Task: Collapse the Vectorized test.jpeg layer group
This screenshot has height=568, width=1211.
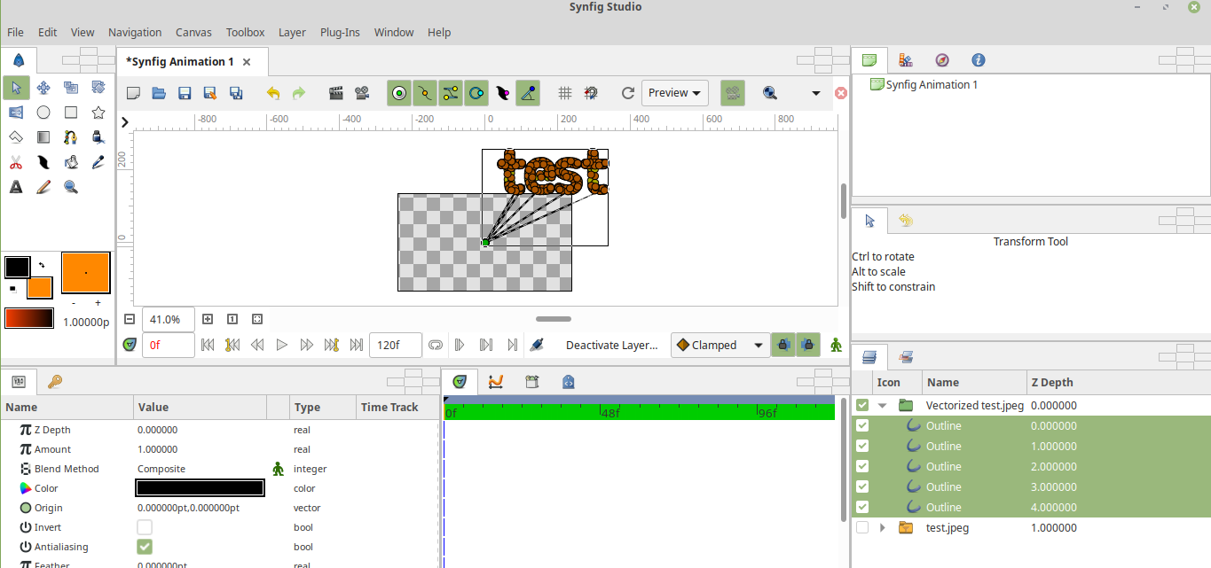Action: click(x=881, y=405)
